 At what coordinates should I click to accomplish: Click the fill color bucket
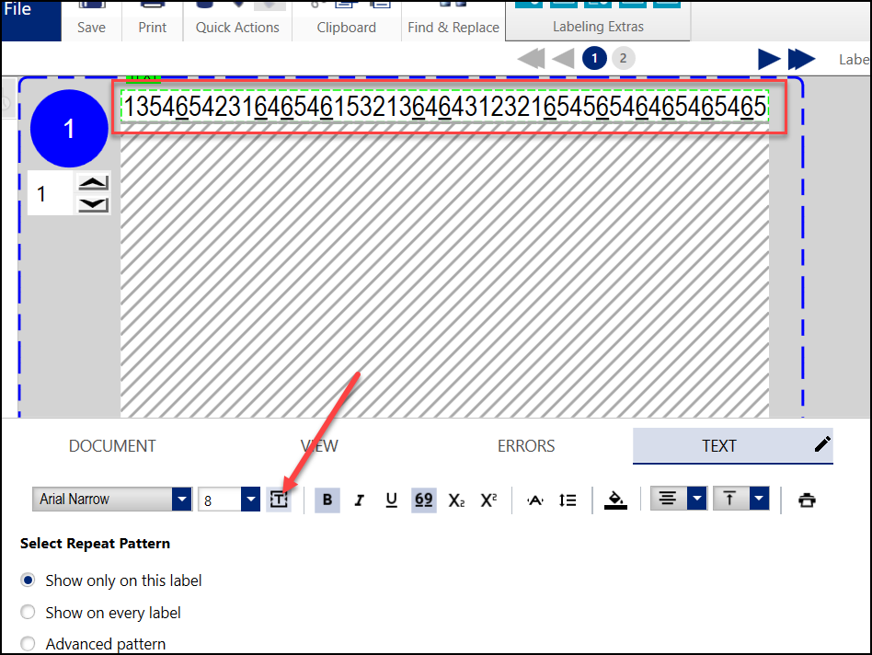[x=615, y=500]
